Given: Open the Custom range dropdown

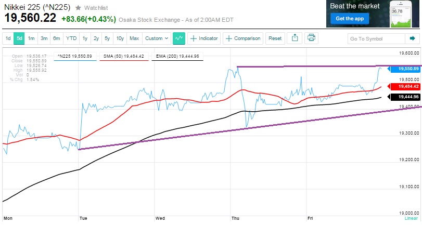Looking at the screenshot, I should pos(157,38).
